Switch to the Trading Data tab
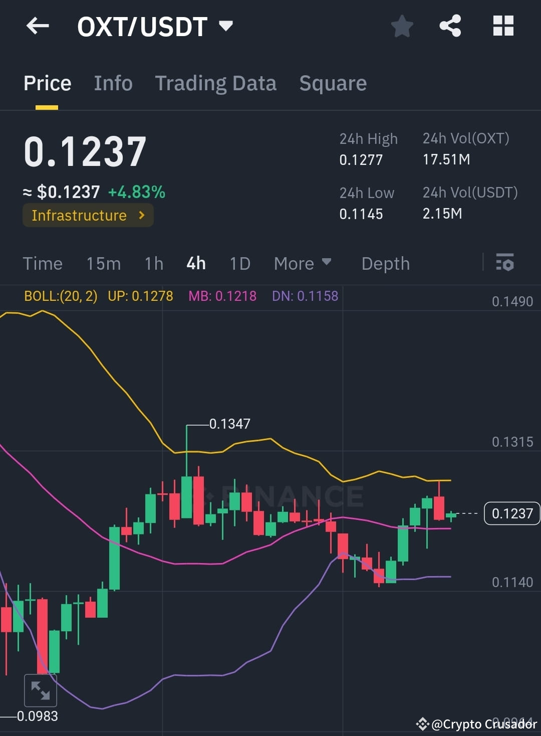 (216, 83)
